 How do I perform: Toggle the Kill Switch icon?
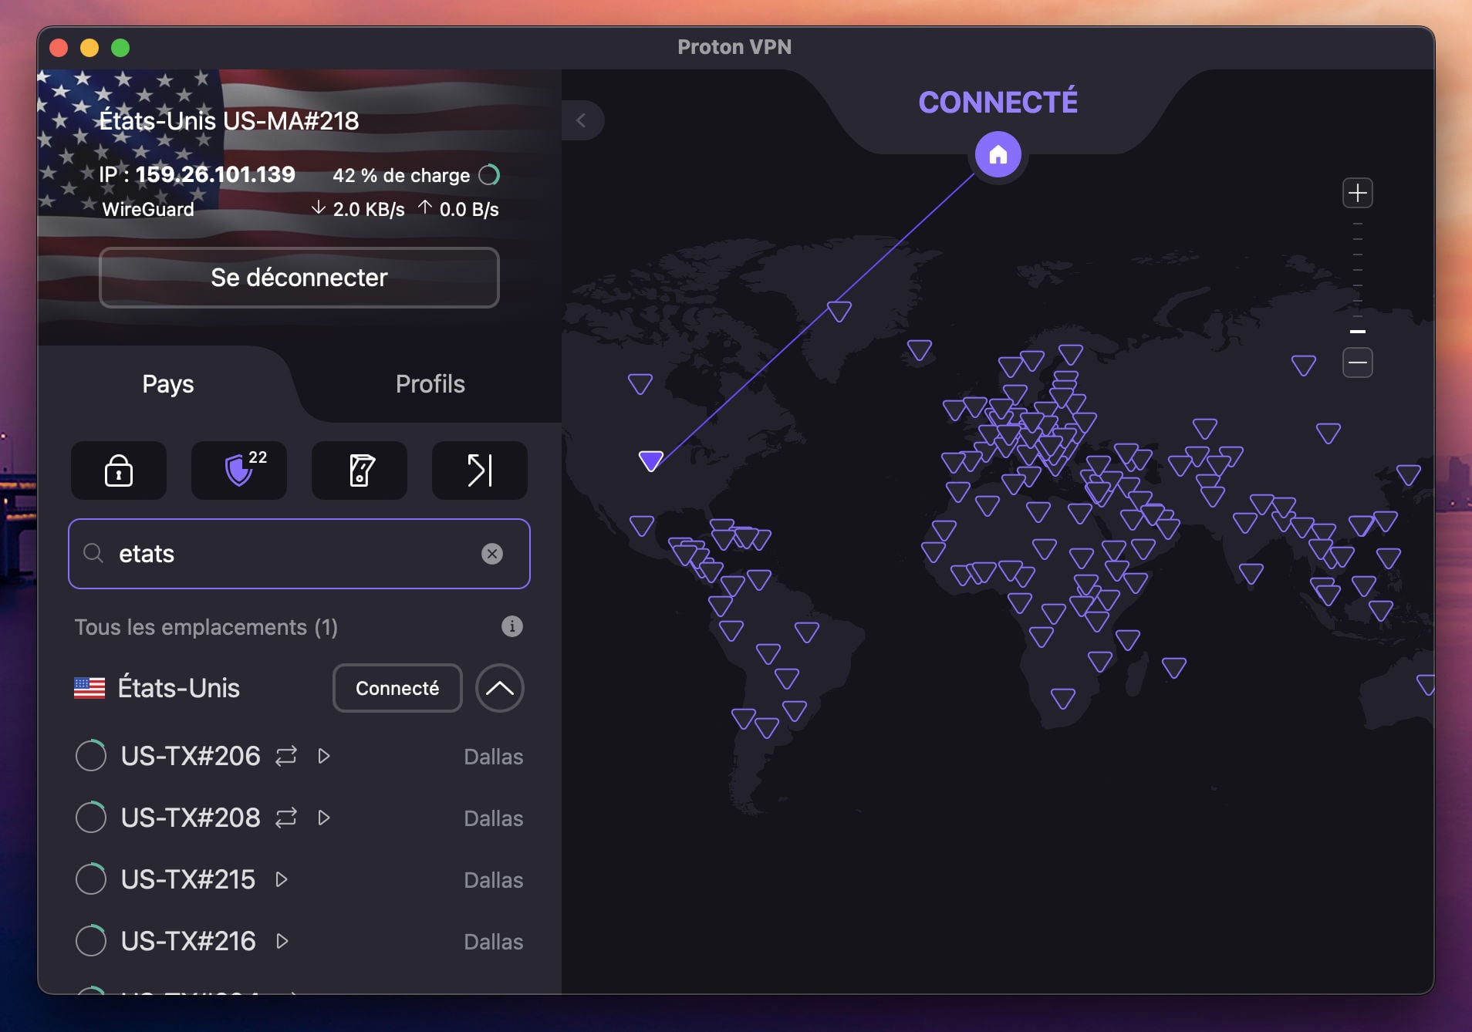click(360, 470)
